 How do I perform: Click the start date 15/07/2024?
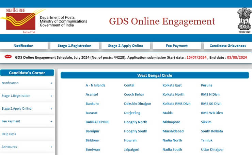pos(196,58)
